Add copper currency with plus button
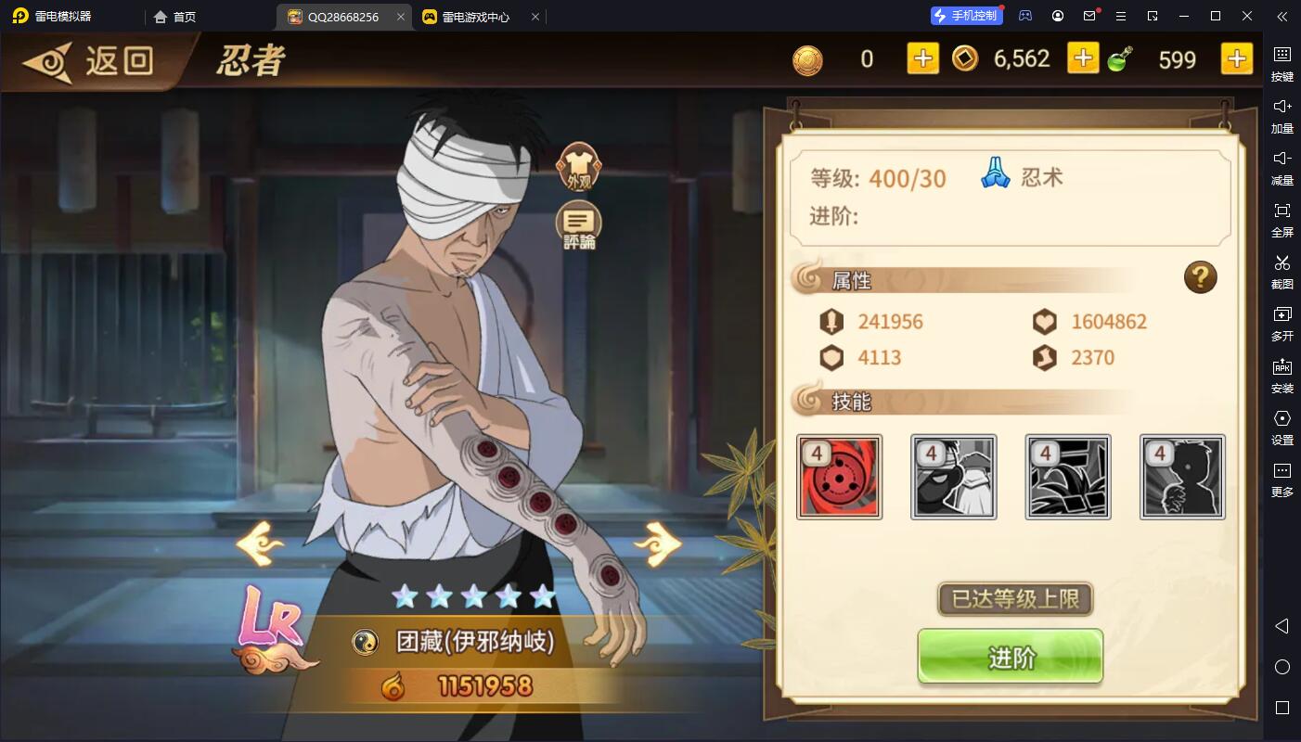 1083,59
